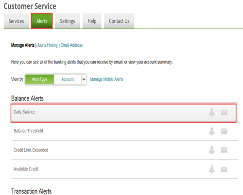Tap the Available Credit bell icon
The width and height of the screenshot is (243, 195).
pos(212,169)
